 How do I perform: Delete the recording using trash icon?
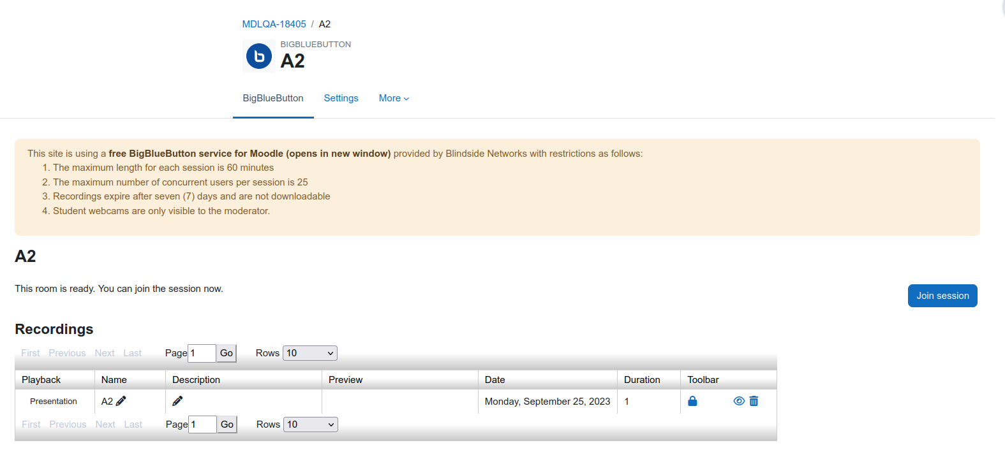[754, 401]
